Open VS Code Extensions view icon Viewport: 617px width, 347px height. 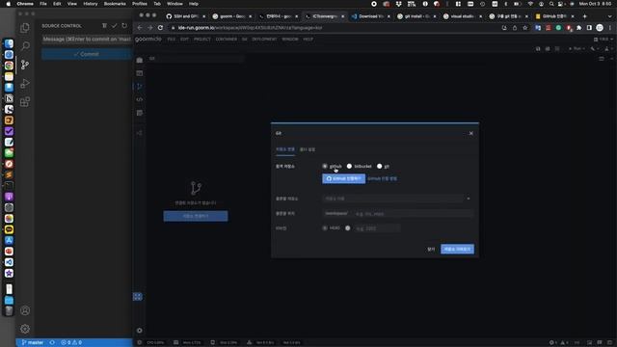tap(25, 102)
